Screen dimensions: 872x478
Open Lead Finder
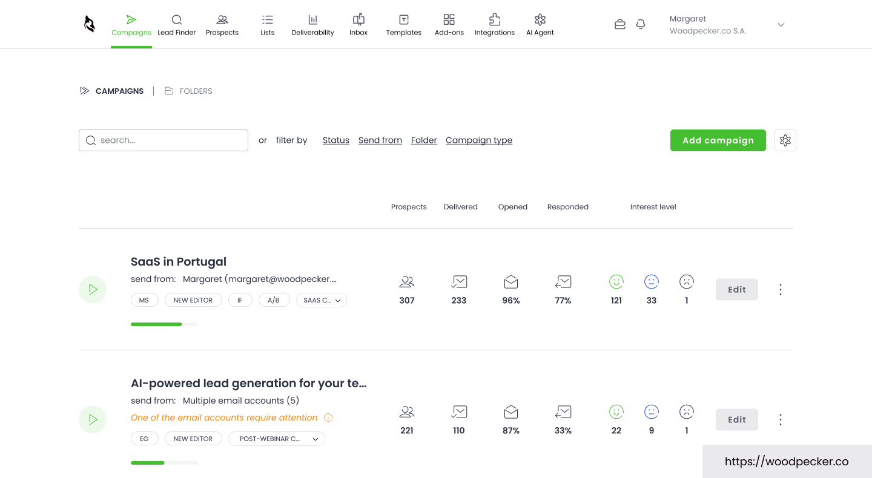[x=177, y=25]
